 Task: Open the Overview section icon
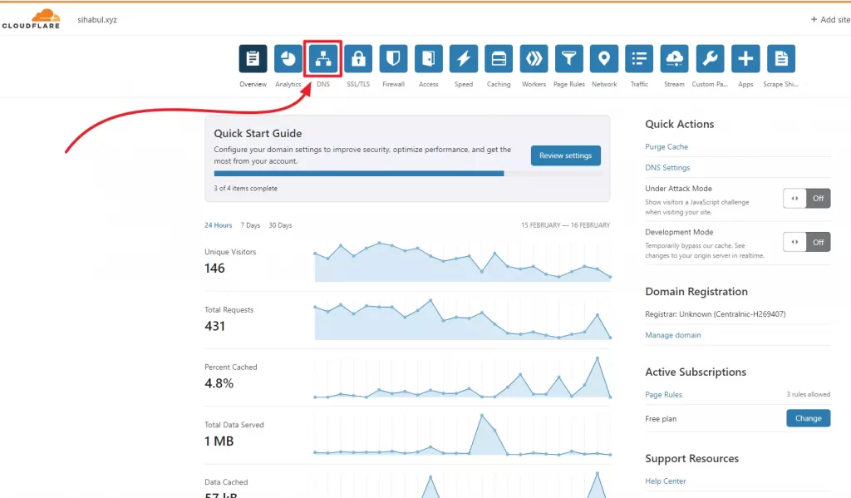(253, 59)
